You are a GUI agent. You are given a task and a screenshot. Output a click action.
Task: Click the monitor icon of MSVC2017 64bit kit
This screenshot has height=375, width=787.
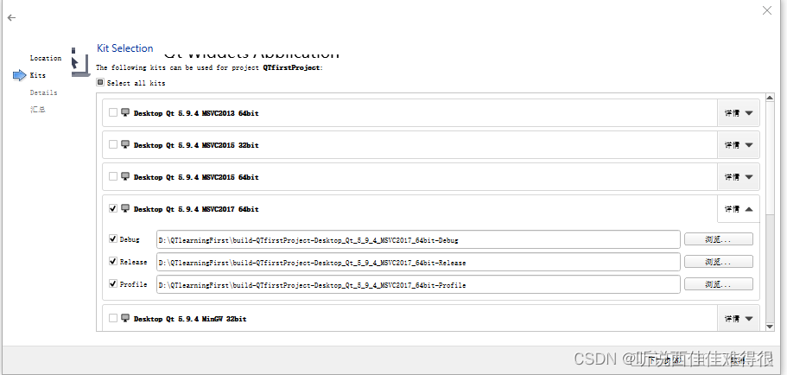125,208
